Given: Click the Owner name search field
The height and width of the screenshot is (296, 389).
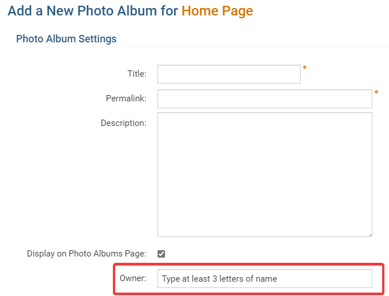Looking at the screenshot, I should (264, 279).
